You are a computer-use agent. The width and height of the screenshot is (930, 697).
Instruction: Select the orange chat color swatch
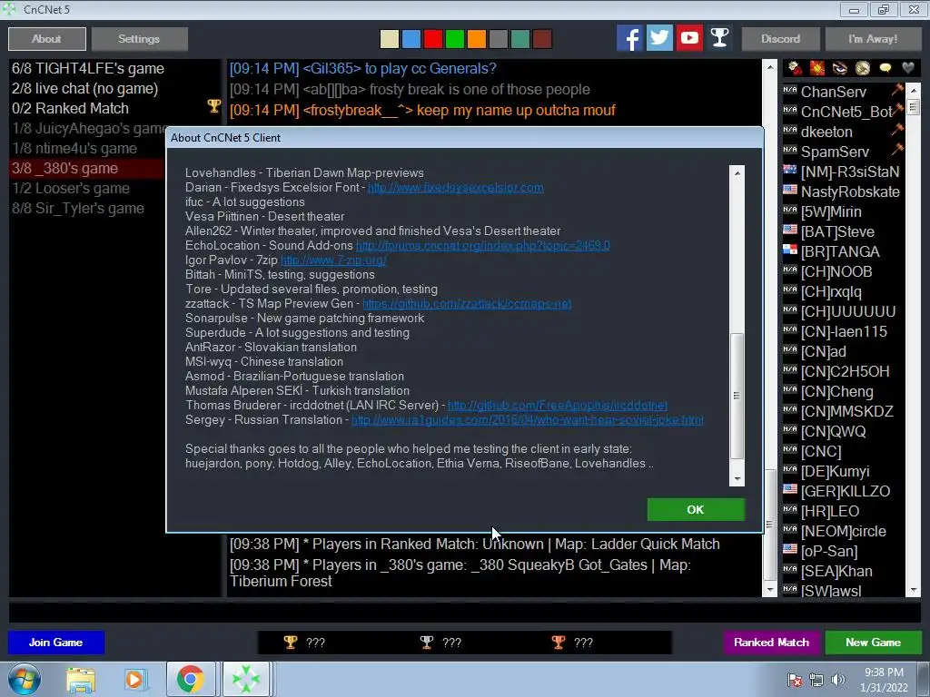(477, 39)
